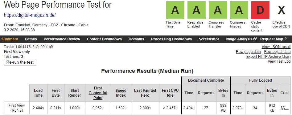The height and width of the screenshot is (115, 292).
Task: Click the Re-run the test button
Action: (x=20, y=62)
